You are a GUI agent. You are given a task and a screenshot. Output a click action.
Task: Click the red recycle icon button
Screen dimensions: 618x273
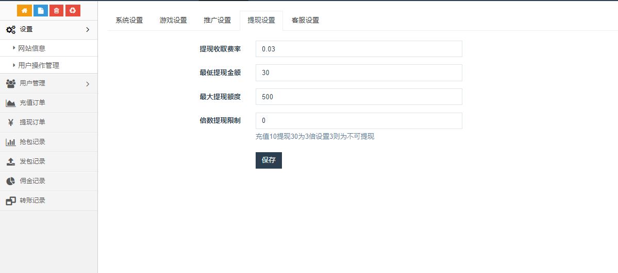tap(73, 11)
